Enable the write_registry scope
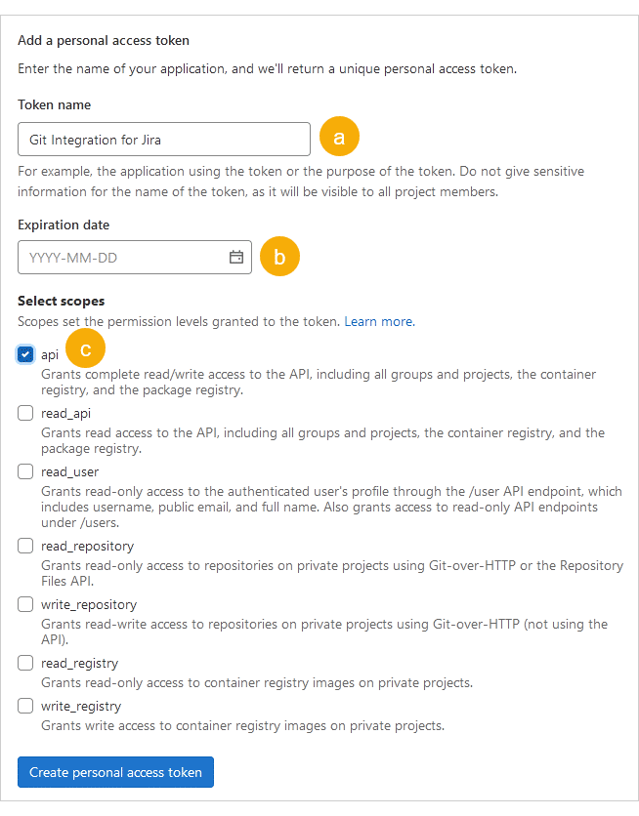 tap(24, 706)
